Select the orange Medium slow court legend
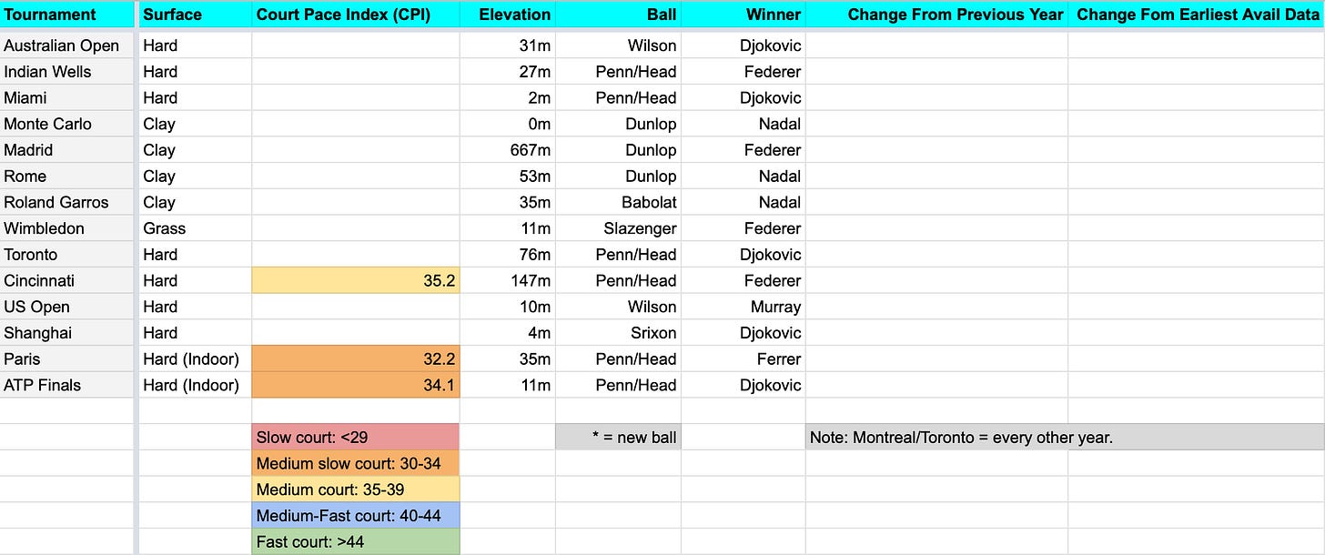Image resolution: width=1325 pixels, height=555 pixels. pyautogui.click(x=356, y=463)
